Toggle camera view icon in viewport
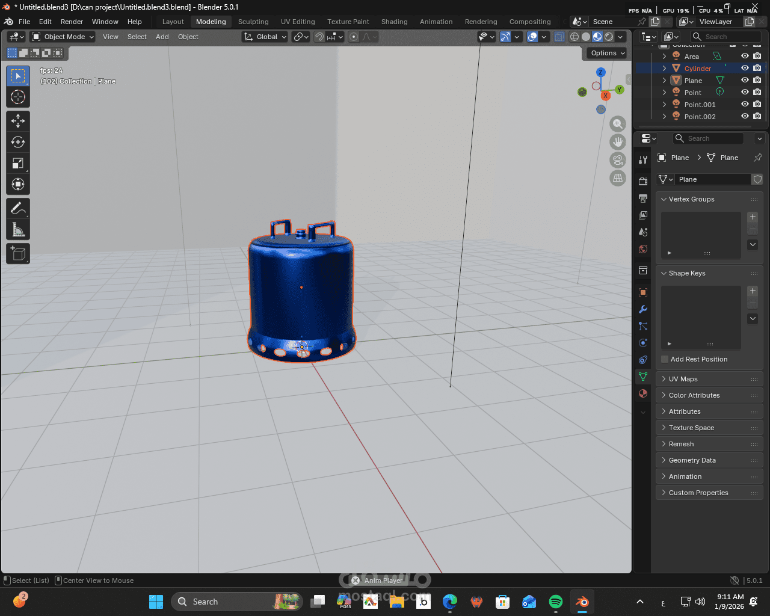The height and width of the screenshot is (616, 770). click(618, 160)
